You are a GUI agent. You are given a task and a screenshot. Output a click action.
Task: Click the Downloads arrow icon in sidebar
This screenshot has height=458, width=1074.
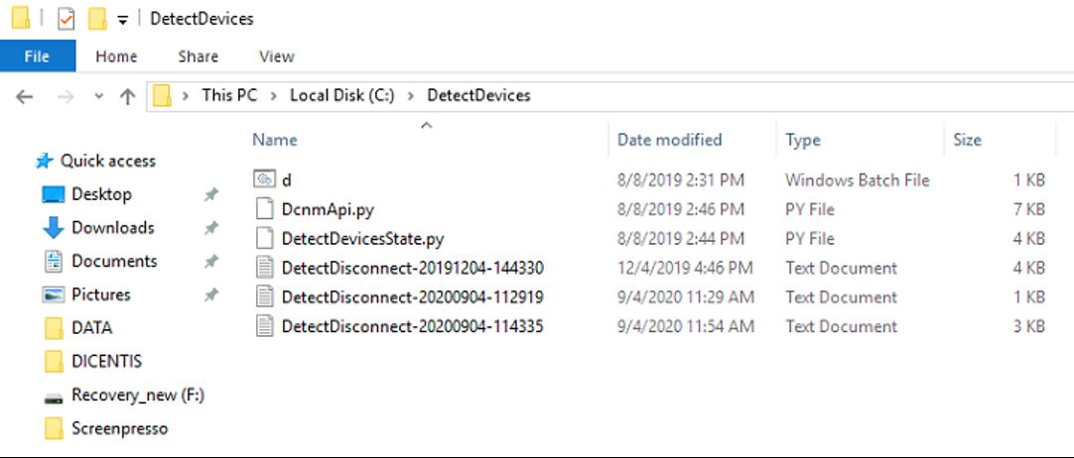point(54,228)
